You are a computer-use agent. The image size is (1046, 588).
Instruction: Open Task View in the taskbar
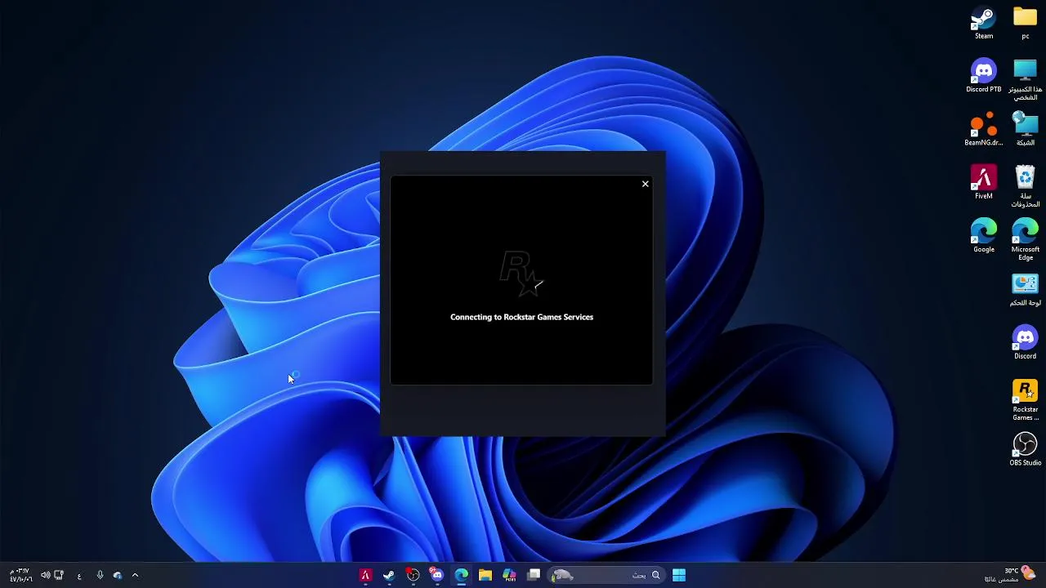pos(534,575)
